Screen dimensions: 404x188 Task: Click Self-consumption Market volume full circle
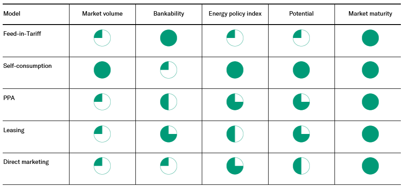click(102, 70)
